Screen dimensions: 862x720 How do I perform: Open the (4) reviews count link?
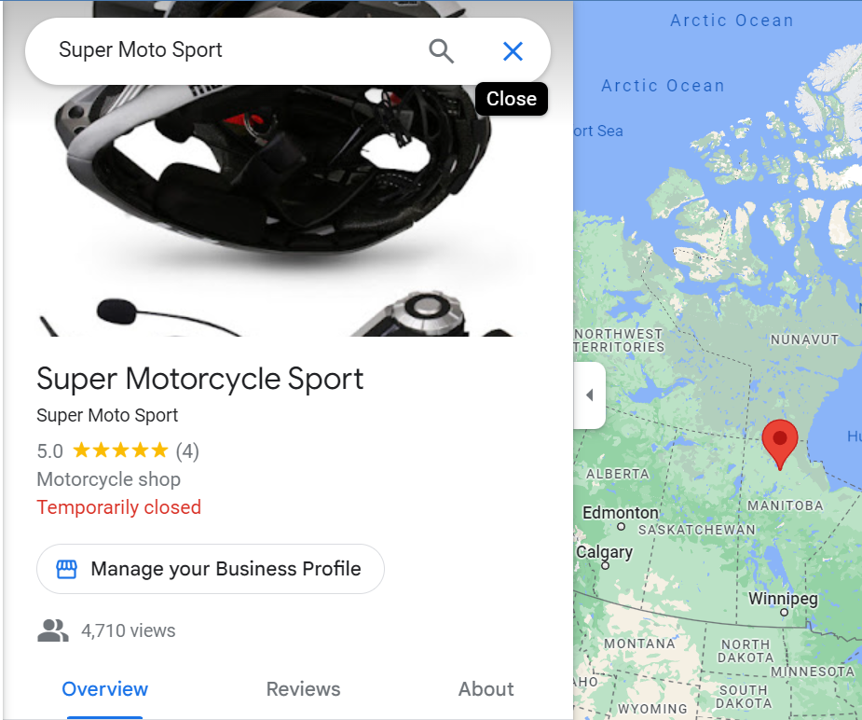pyautogui.click(x=187, y=451)
